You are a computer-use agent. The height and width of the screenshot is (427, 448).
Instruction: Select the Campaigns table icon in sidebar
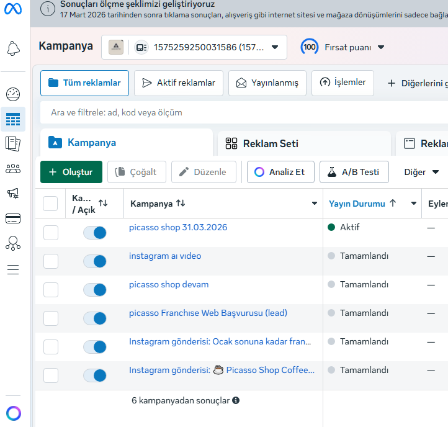tap(13, 119)
